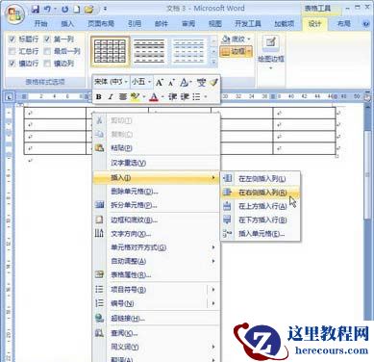Choose 边框和底纹 from the context menu
The width and height of the screenshot is (374, 362).
(156, 220)
